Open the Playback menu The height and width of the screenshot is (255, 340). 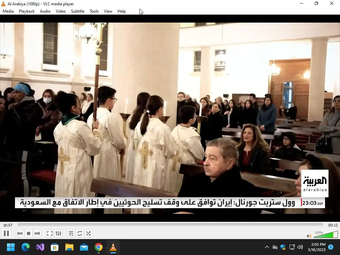point(27,11)
